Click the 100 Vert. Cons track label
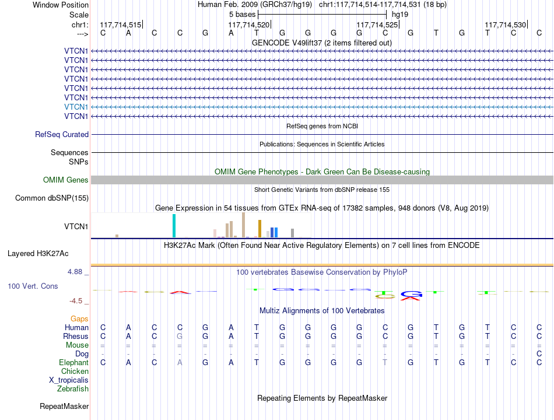Viewport: 554px width, 420px height. (x=33, y=286)
